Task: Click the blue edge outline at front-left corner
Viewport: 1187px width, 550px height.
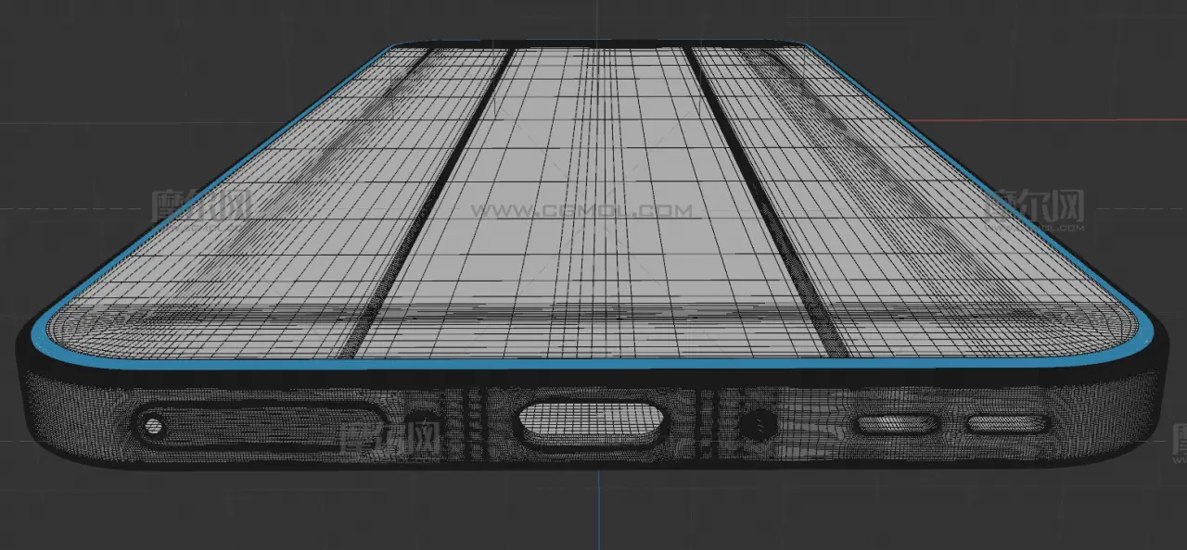Action: tap(44, 334)
